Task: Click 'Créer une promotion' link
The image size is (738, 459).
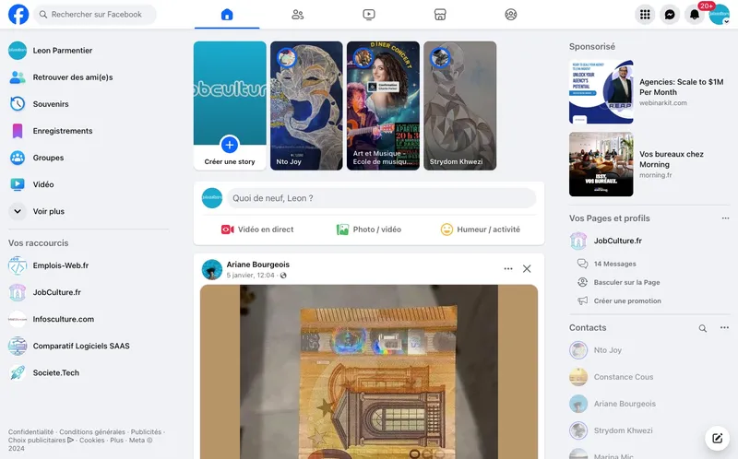Action: 627,300
